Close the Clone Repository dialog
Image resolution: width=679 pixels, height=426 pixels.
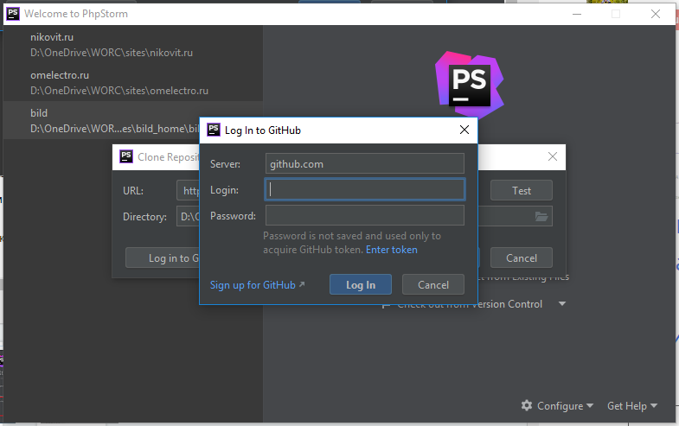[553, 156]
